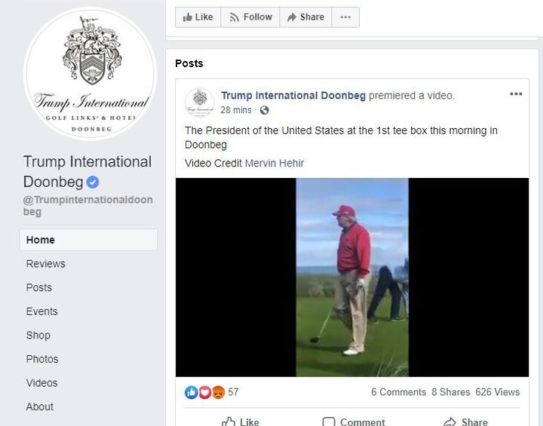Toggle Follow for this page
Viewport: 543px width, 426px height.
click(250, 17)
